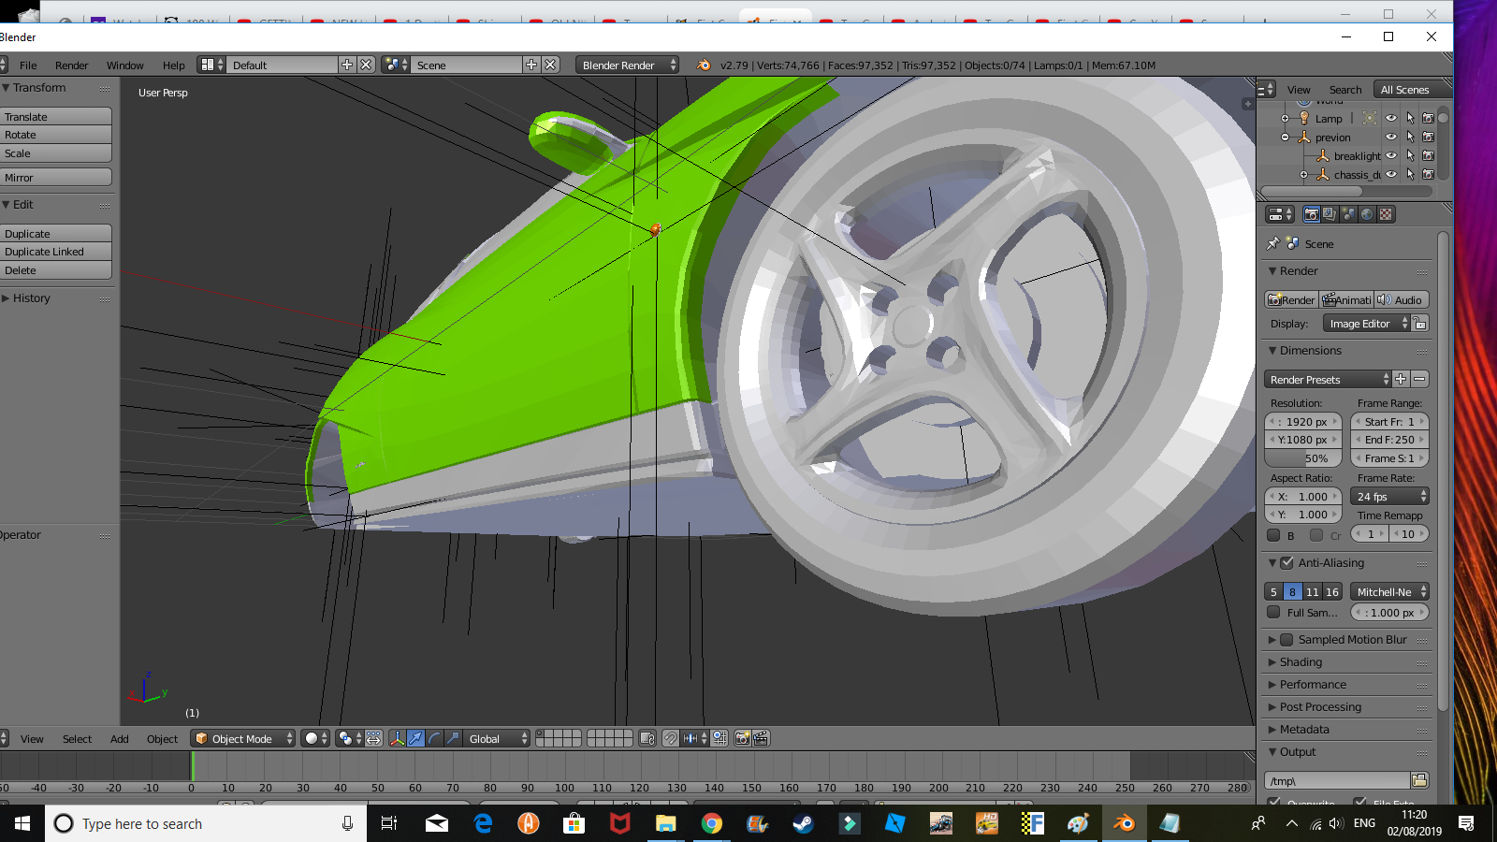This screenshot has height=842, width=1497.
Task: Open the Render properties tab with the camera icon
Action: 1312,214
